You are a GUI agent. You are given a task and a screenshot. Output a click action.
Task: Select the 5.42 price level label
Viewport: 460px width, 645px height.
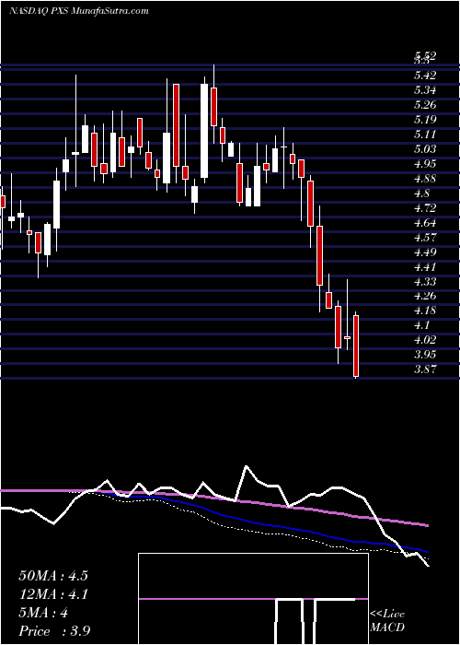[x=425, y=76]
